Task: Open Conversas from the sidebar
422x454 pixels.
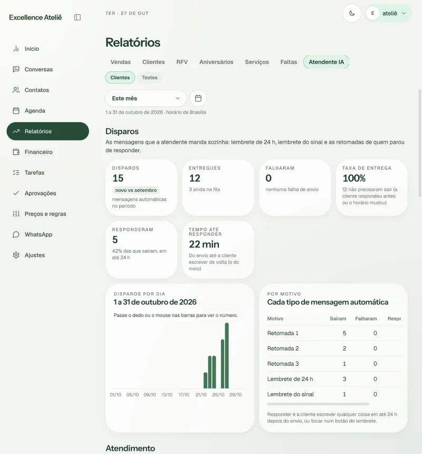Action: click(47, 69)
